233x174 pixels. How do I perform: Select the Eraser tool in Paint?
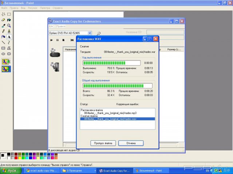coord(3,20)
